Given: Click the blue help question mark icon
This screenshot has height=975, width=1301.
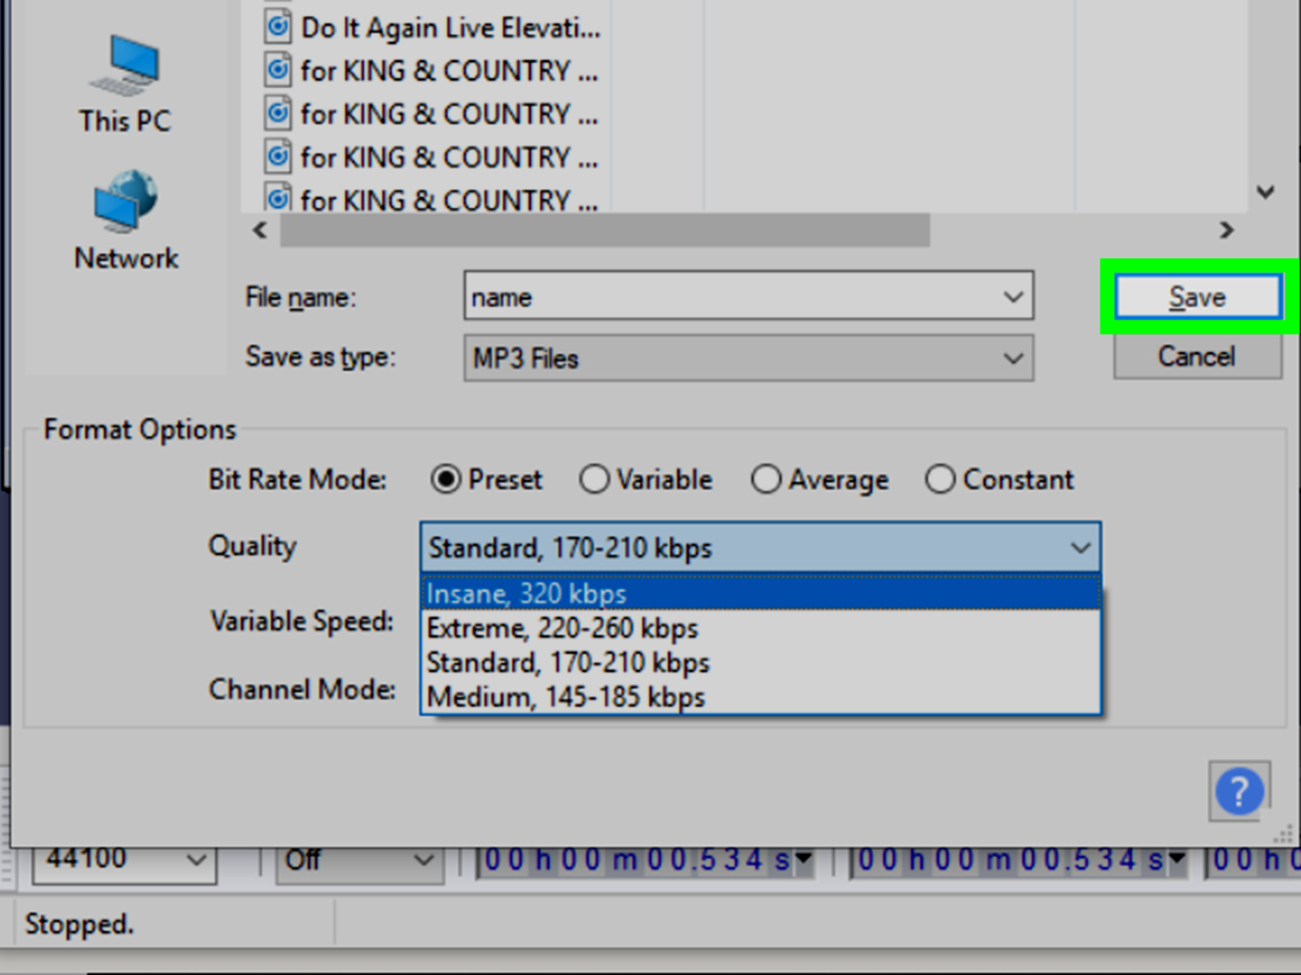Looking at the screenshot, I should point(1239,792).
